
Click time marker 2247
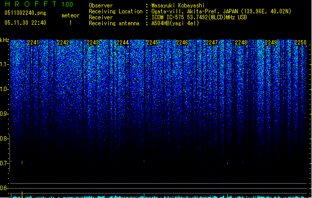(212, 43)
